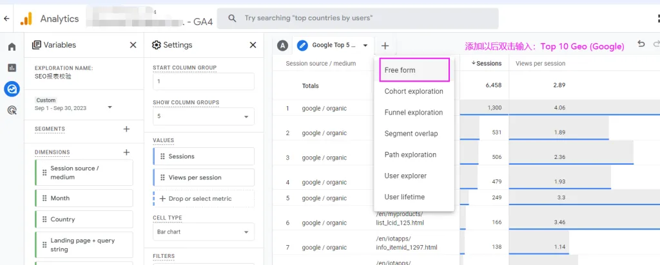Add a new dimension with plus icon

tap(126, 152)
